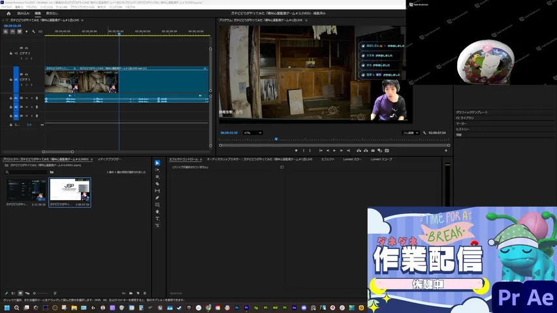Toggle lock on Video 1 track
The width and height of the screenshot is (557, 313).
tap(10, 80)
